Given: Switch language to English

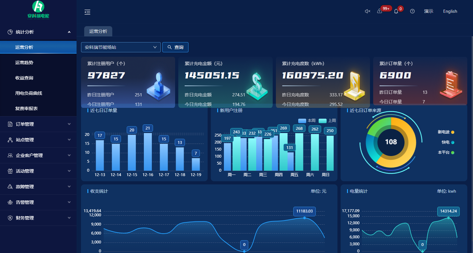Looking at the screenshot, I should tap(450, 11).
